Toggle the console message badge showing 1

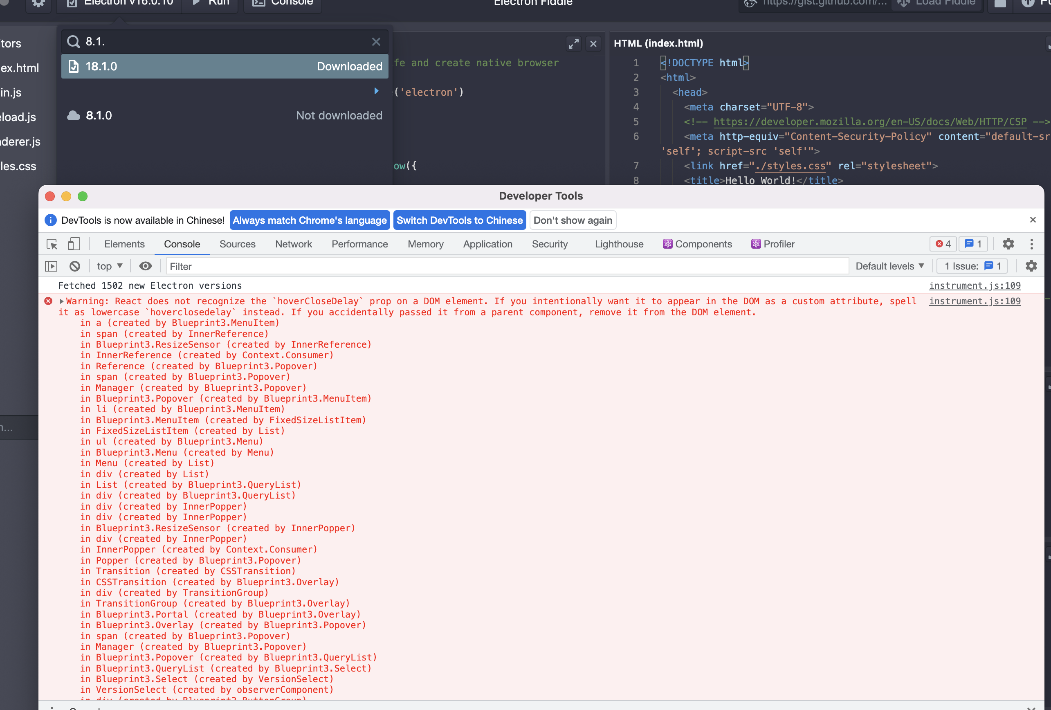(973, 244)
